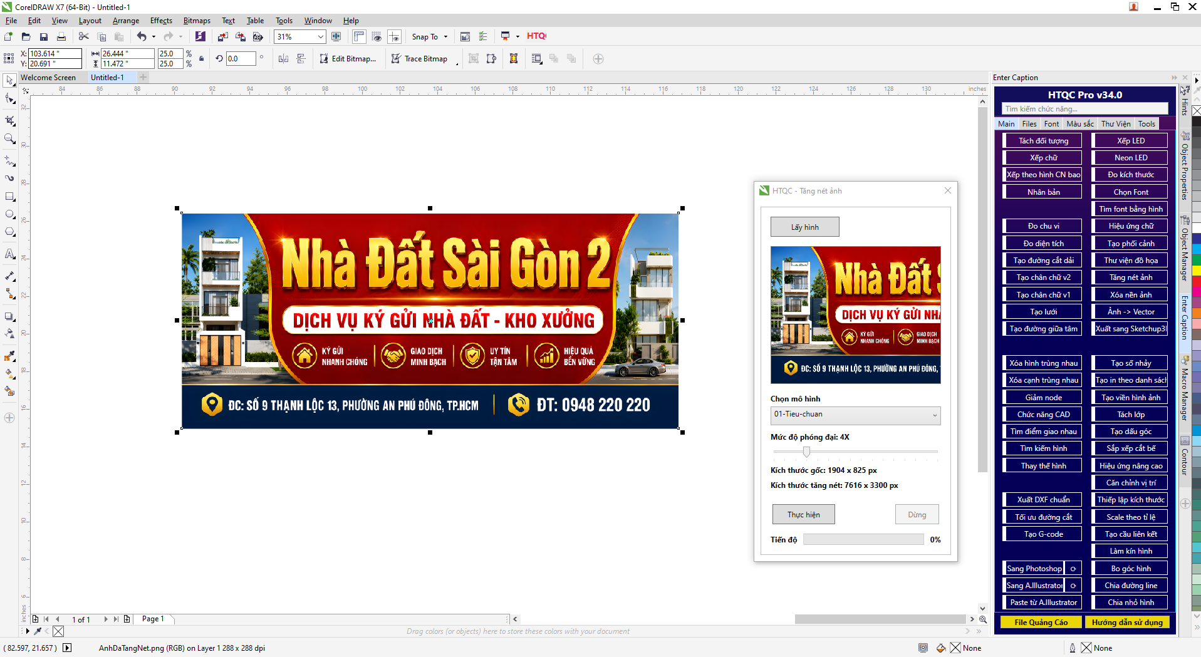
Task: Click the Tiến độ progress bar
Action: (863, 539)
